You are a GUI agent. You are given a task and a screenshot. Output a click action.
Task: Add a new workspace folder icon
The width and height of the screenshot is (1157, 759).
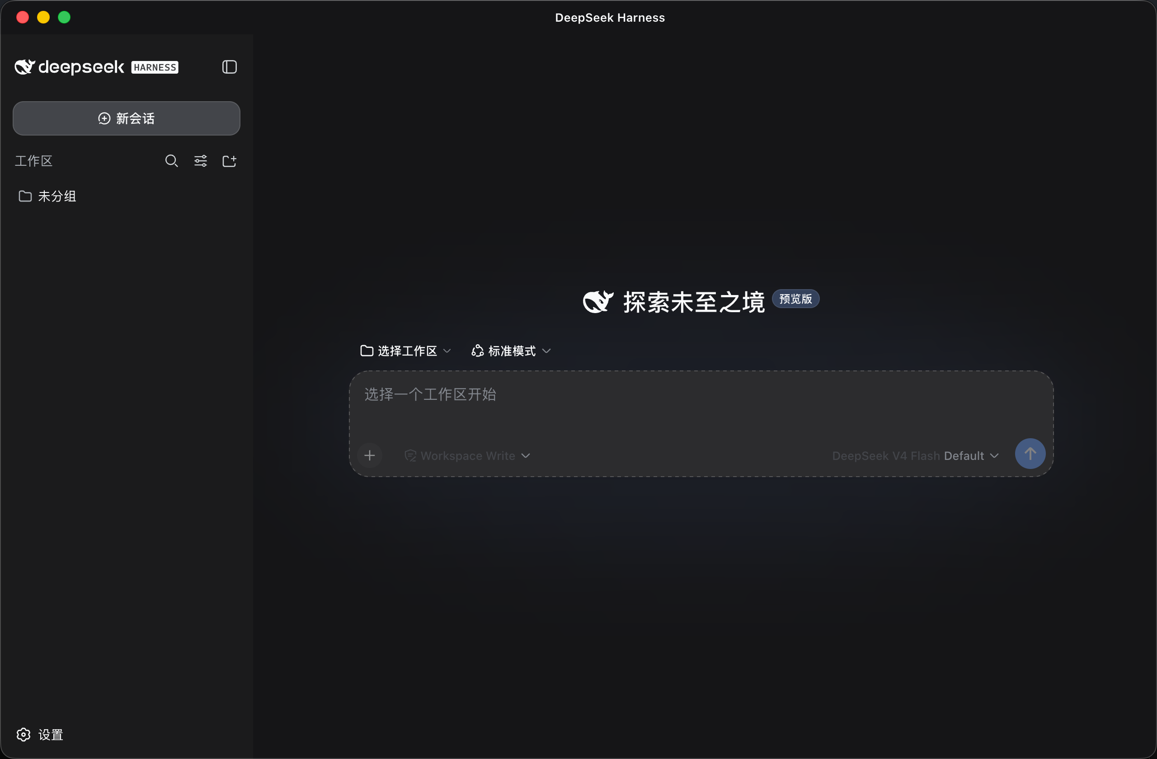[230, 161]
